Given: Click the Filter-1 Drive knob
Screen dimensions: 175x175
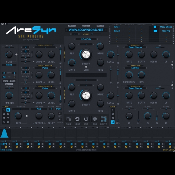Looking at the screenshot, I should coord(100,46).
